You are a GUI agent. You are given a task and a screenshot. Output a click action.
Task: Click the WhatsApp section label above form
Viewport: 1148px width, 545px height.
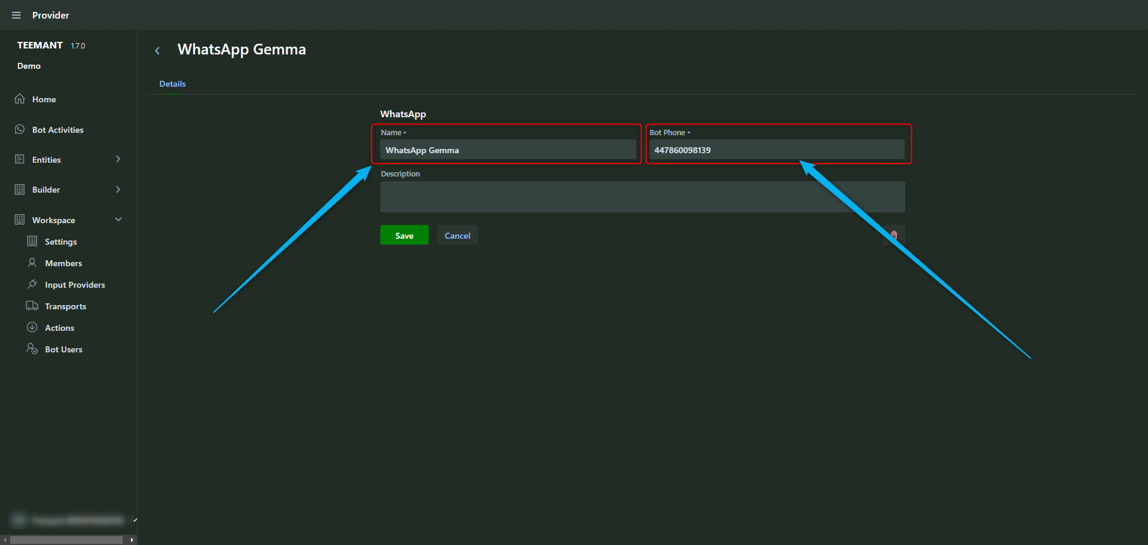tap(403, 114)
